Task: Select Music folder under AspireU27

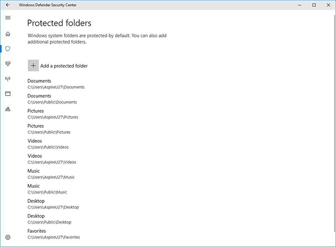Action: pos(51,174)
